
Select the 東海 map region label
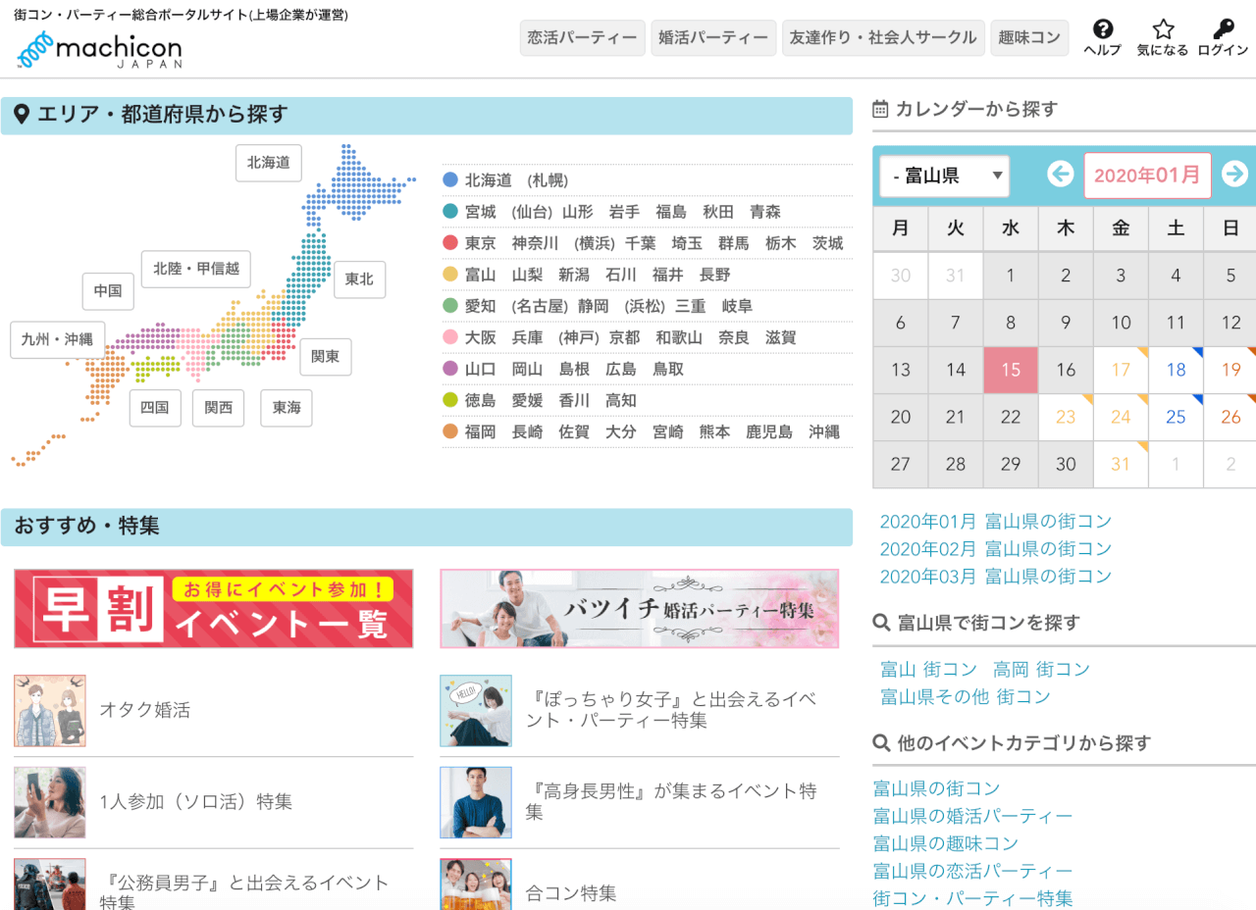[287, 408]
